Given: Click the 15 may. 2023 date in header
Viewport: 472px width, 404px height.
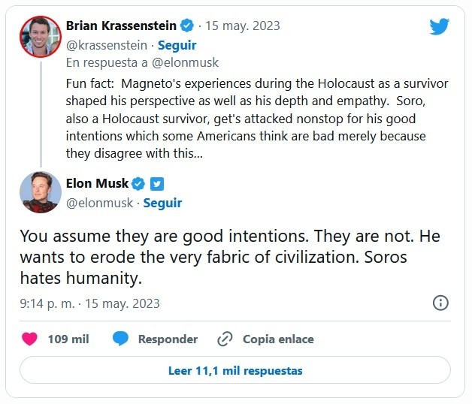Looking at the screenshot, I should click(x=244, y=26).
